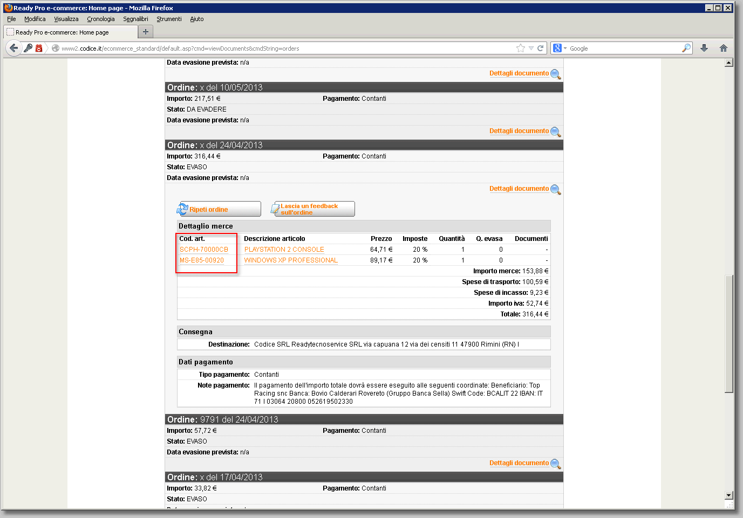
Task: Click the scrollbar up arrow
Action: [729, 63]
